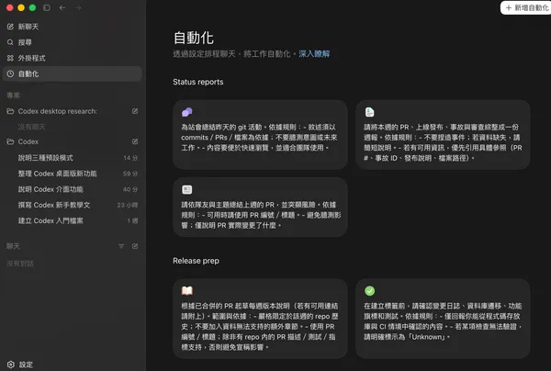Click the clock icon beside 自動化
This screenshot has width=551, height=371.
pyautogui.click(x=10, y=73)
